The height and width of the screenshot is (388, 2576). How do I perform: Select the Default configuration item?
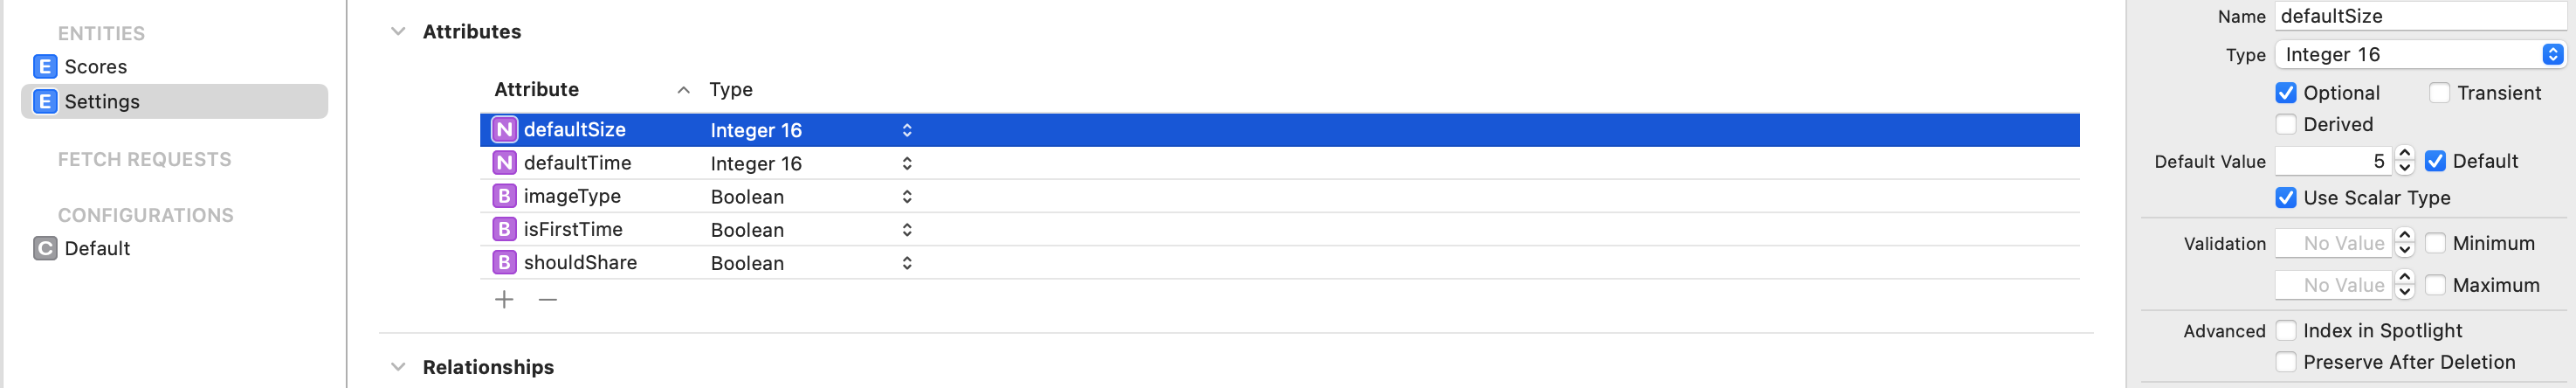(x=97, y=249)
